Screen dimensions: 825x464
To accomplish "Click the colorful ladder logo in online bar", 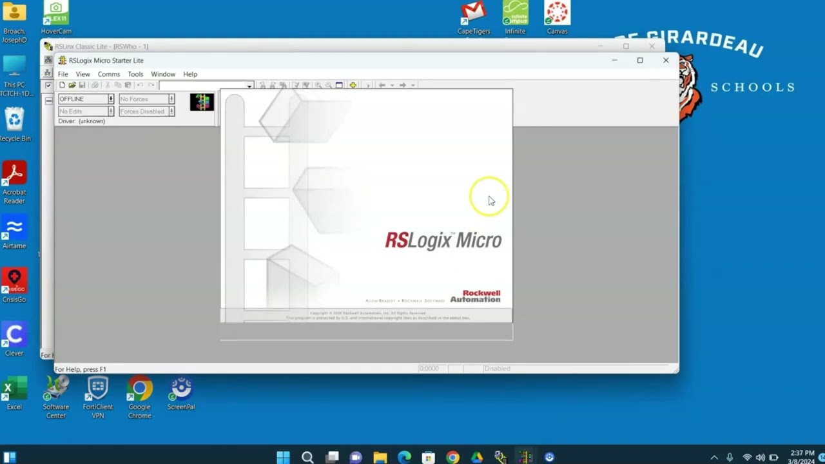I will pos(202,102).
